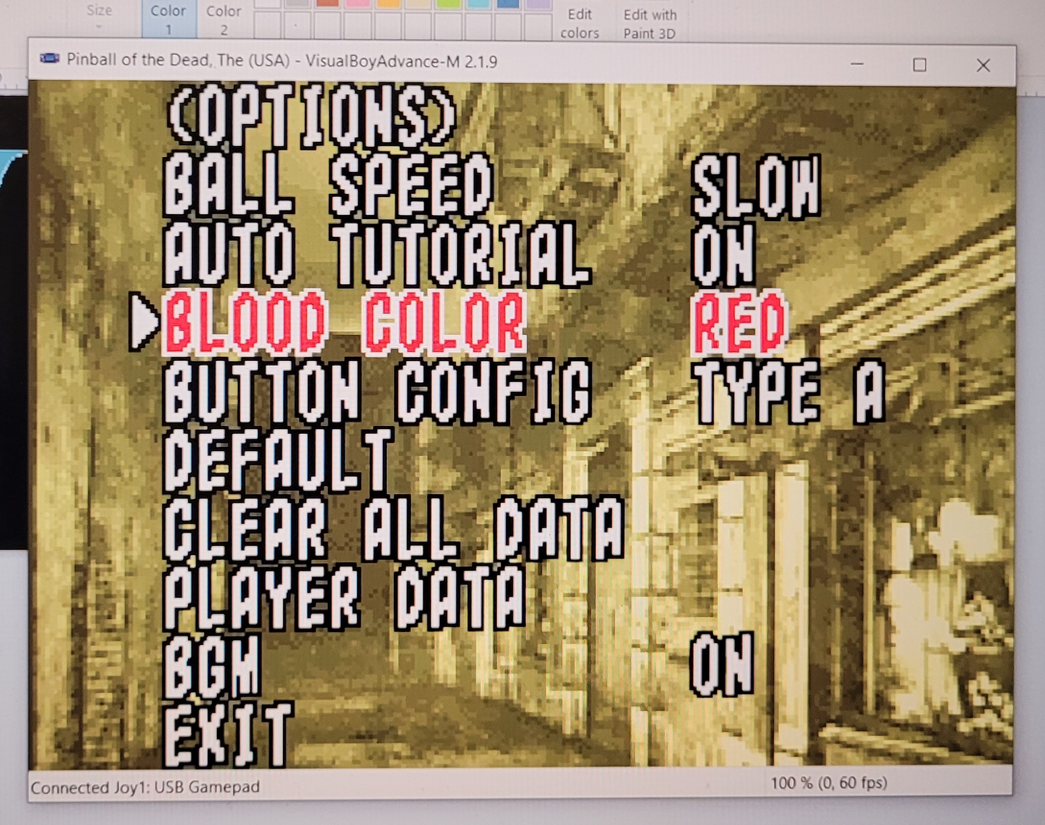1045x825 pixels.
Task: Click EXIT in the options menu
Action: (x=227, y=735)
